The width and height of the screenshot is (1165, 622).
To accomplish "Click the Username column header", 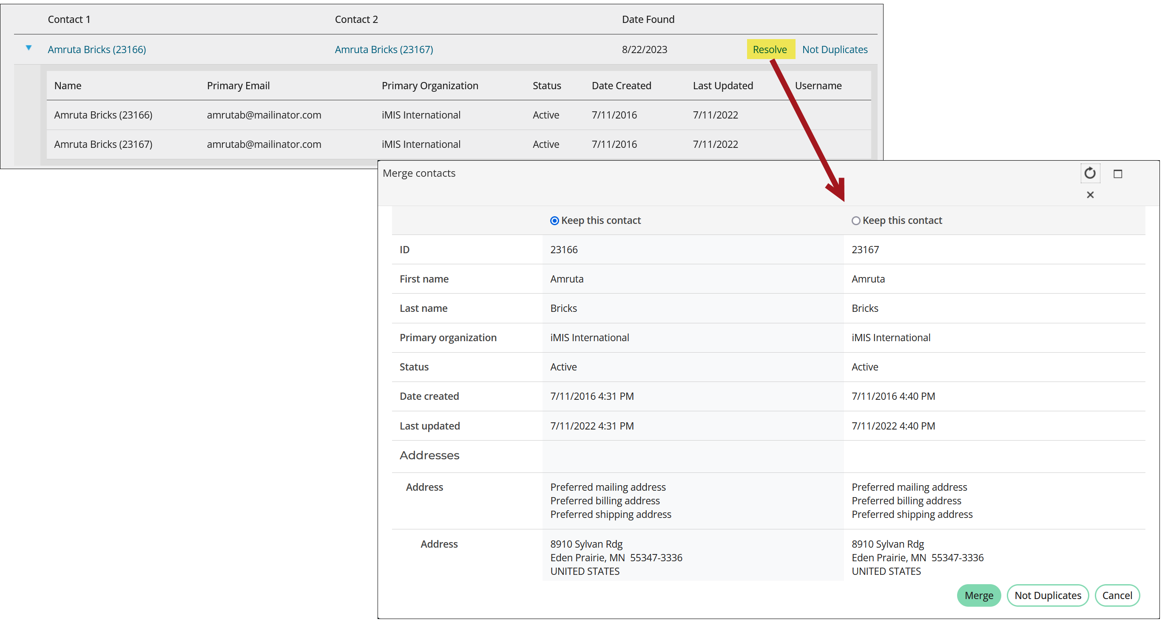I will tap(818, 85).
